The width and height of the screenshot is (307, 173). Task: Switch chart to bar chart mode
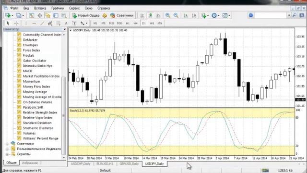click(142, 15)
